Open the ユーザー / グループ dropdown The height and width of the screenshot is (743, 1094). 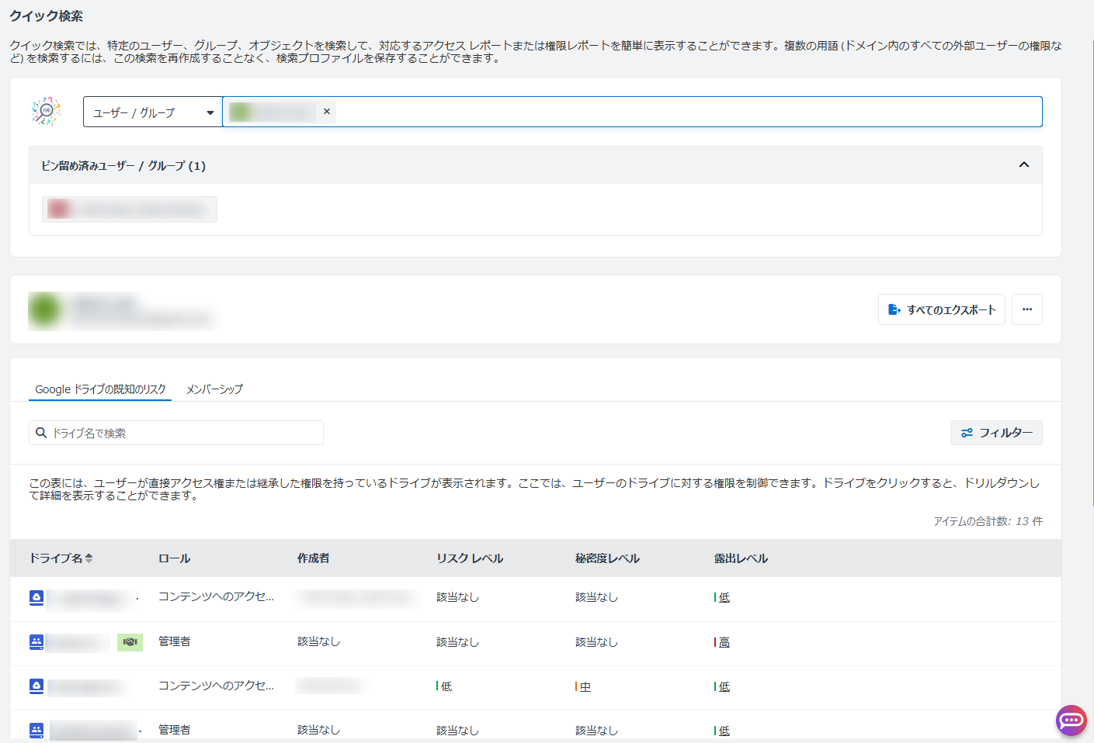point(153,112)
